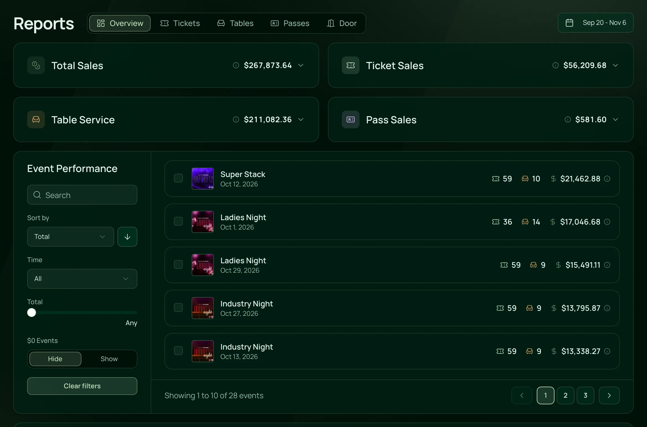Open the Time All dropdown

(82, 279)
